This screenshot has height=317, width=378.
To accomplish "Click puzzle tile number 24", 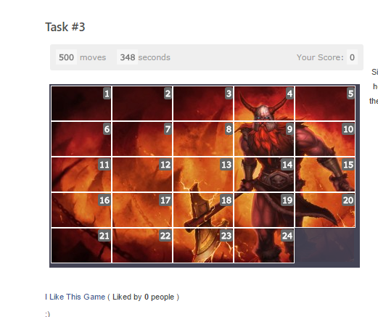I will tap(264, 245).
